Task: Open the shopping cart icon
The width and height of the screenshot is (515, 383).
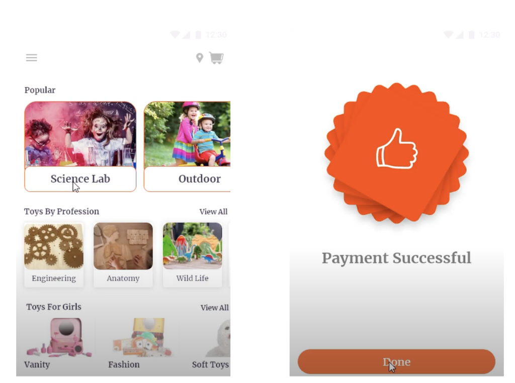Action: point(216,58)
